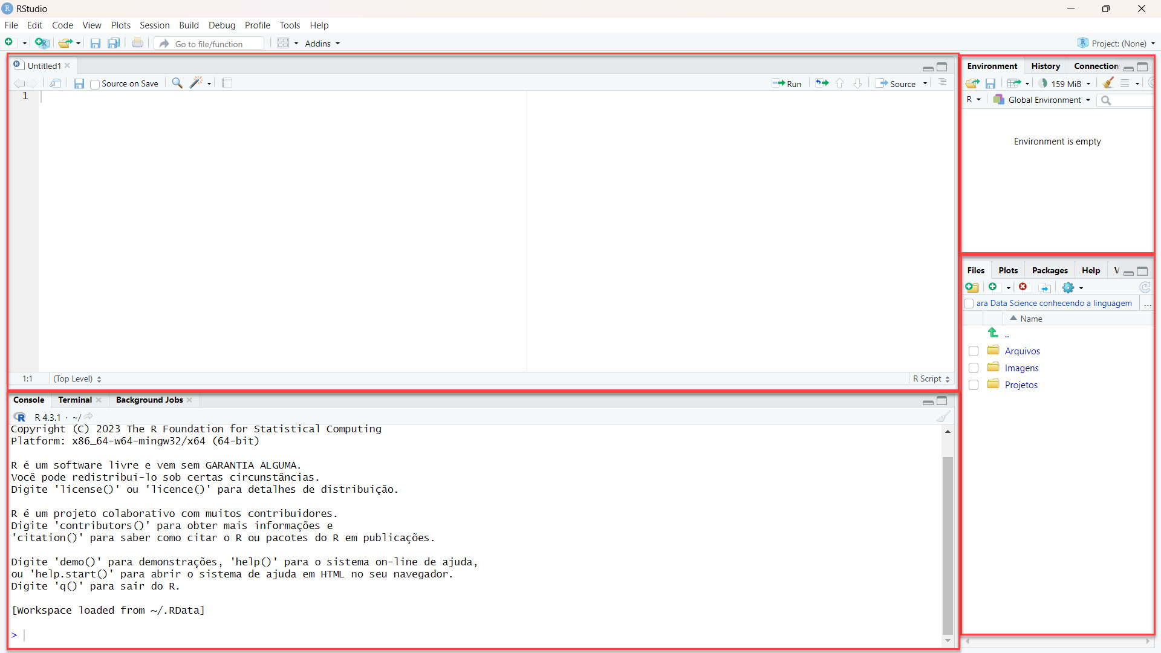Open an existing file using the folder icon

pyautogui.click(x=65, y=43)
